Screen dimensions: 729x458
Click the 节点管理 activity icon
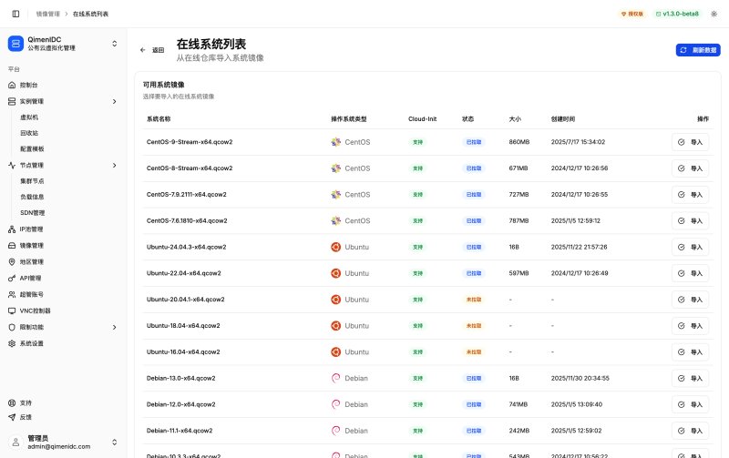(12, 166)
